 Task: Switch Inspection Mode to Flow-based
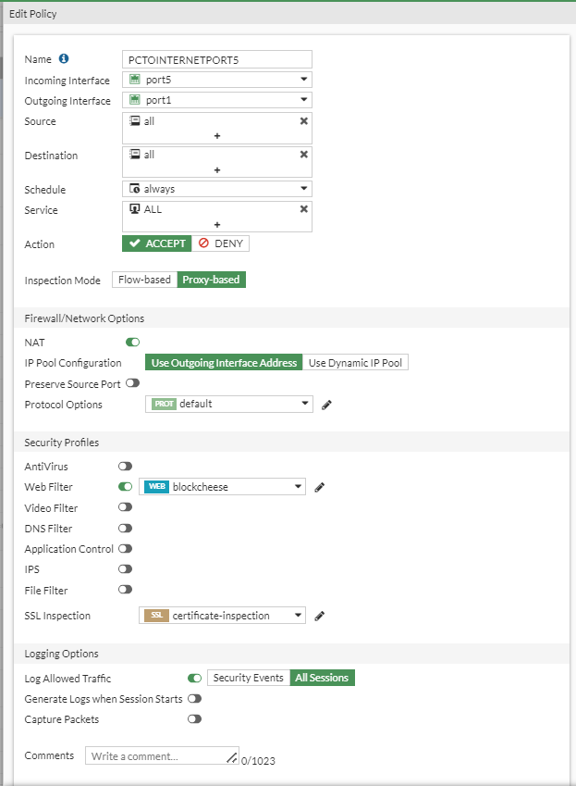point(145,280)
